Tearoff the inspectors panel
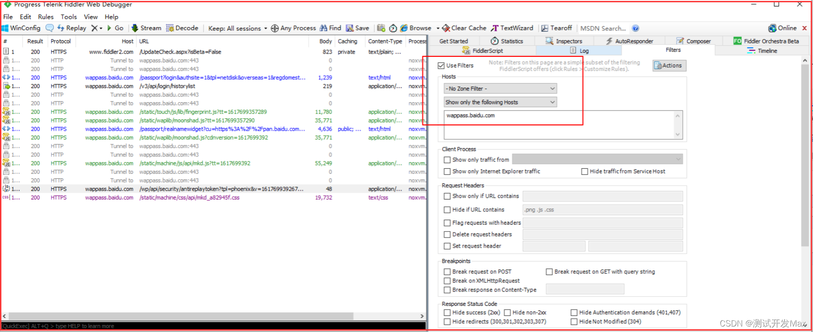 pyautogui.click(x=557, y=28)
